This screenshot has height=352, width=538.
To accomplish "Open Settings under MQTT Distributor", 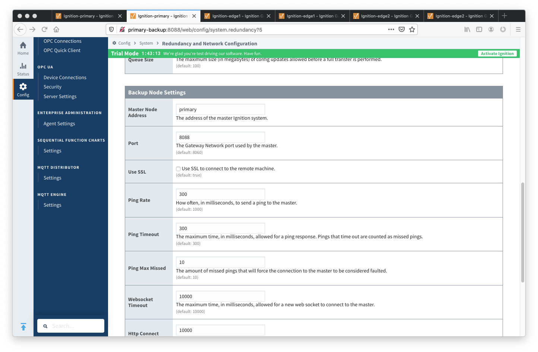I will coord(53,178).
